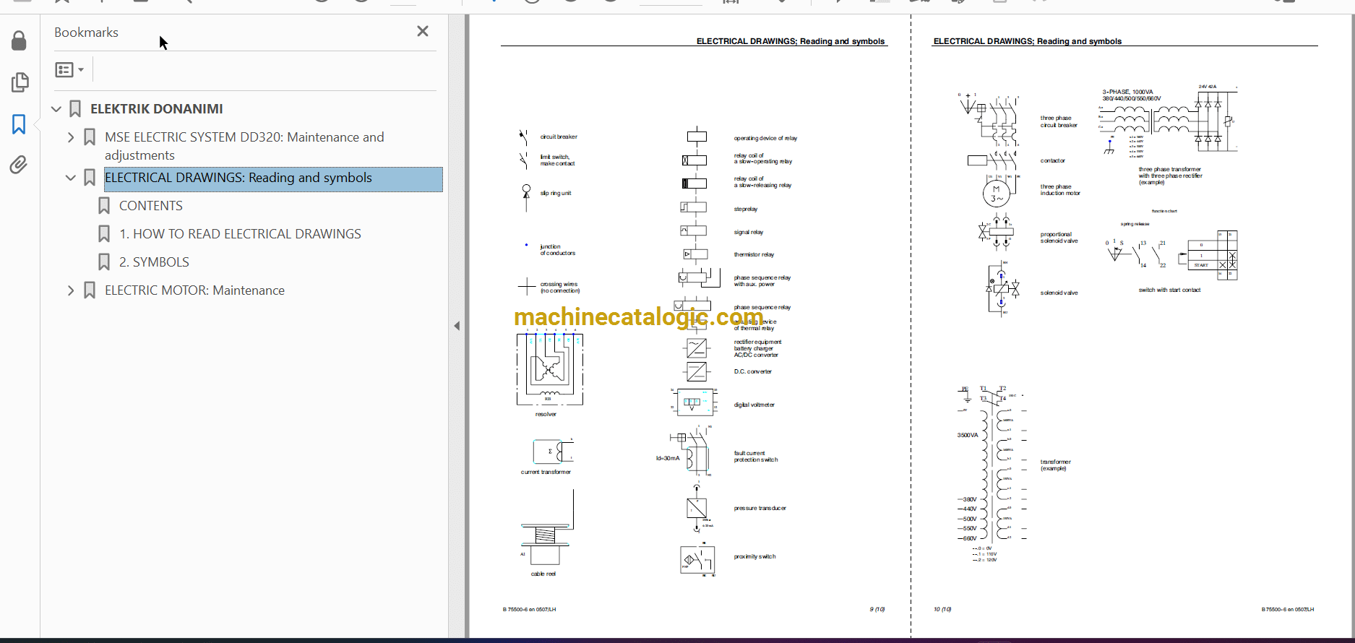Collapse the ELEKTRIK DONANIMI bookmark tree

click(x=56, y=109)
